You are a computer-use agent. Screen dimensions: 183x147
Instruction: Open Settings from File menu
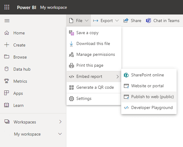pos(84,98)
